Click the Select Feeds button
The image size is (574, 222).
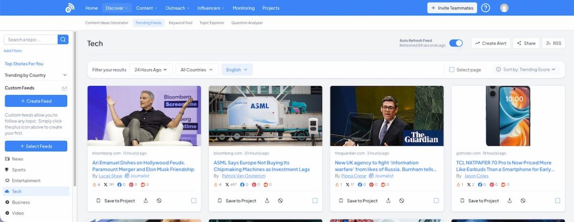(x=36, y=146)
